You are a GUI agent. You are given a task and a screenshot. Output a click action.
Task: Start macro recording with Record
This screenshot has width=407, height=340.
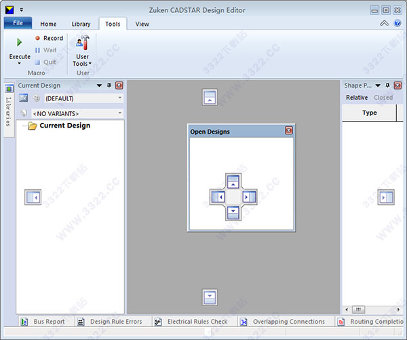coord(49,38)
